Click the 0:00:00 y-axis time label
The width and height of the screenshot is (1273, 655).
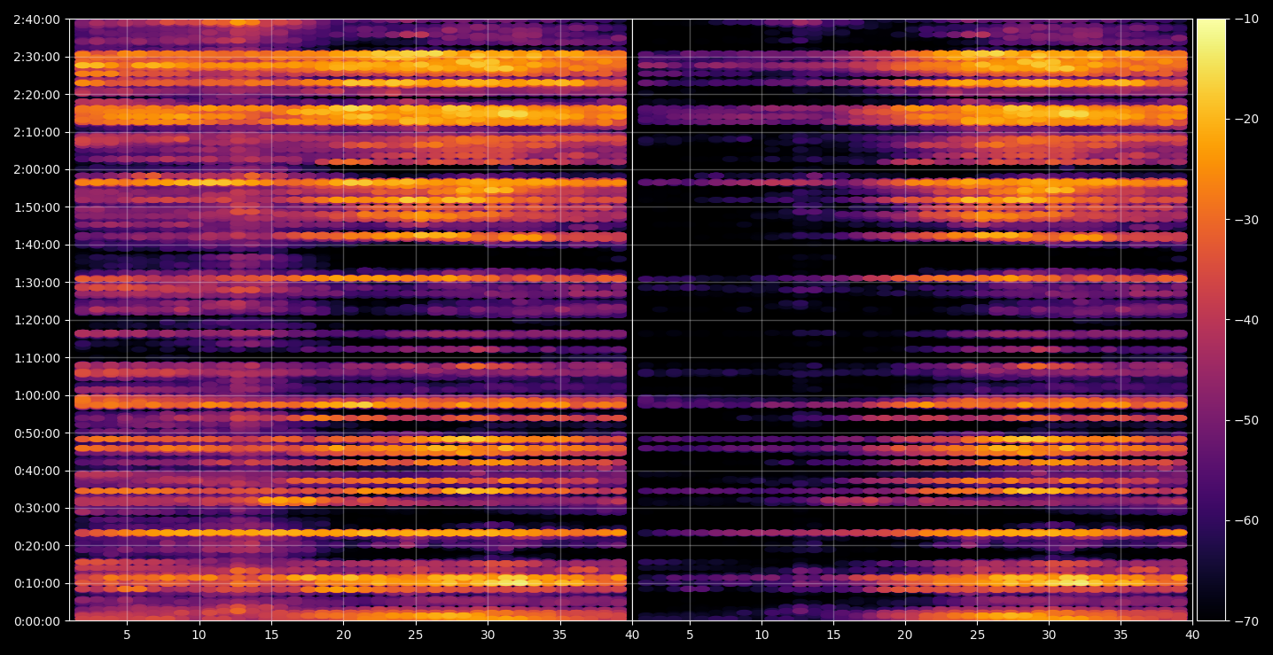(x=37, y=621)
